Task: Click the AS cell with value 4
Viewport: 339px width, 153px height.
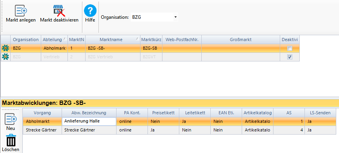Action: 289,130
